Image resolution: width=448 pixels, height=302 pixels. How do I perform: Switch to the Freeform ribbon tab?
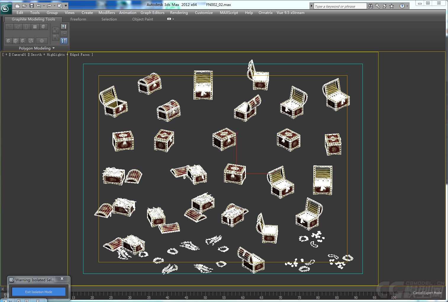click(78, 19)
